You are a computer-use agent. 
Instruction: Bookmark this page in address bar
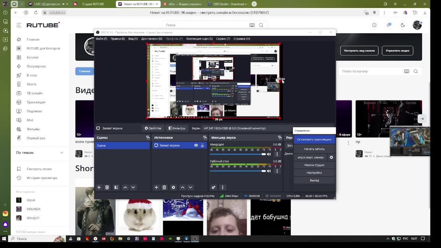[374, 12]
